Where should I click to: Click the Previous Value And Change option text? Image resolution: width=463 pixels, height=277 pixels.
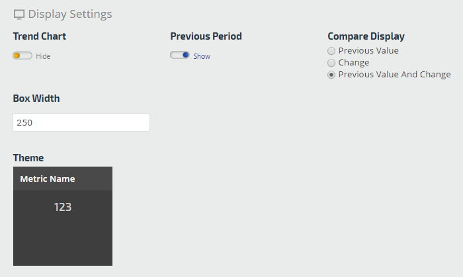pyautogui.click(x=394, y=75)
